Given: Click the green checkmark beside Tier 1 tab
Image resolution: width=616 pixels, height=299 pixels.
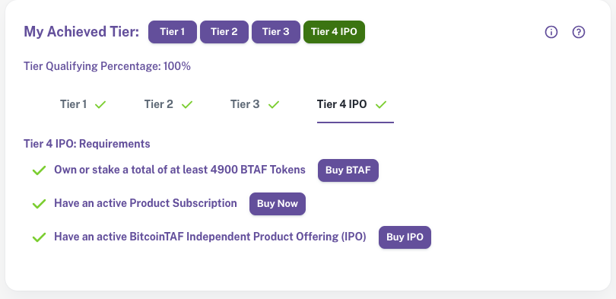Looking at the screenshot, I should coord(100,104).
